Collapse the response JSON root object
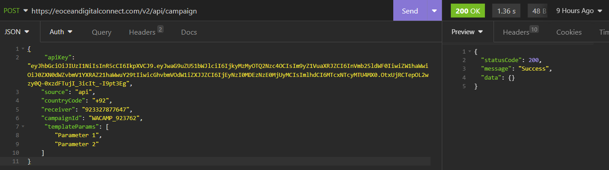The height and width of the screenshot is (170, 609). (468, 52)
